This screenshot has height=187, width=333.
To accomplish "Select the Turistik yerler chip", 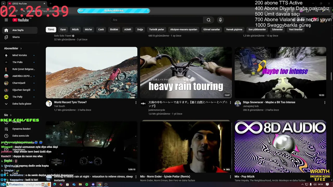I will point(157,29).
